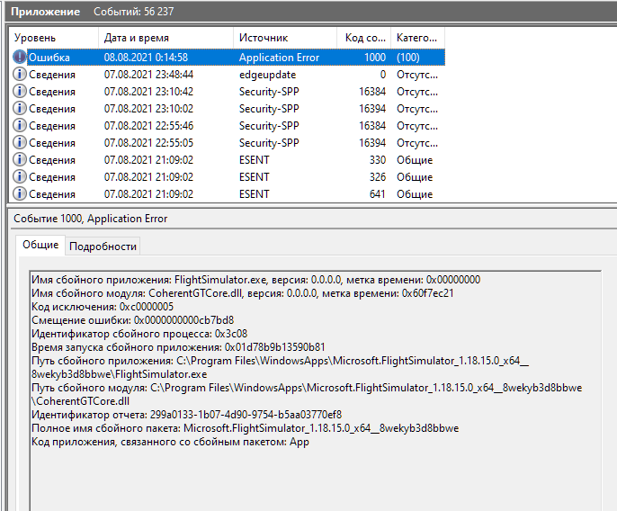Click the Путь сбойного модуля path line
This screenshot has width=617, height=511.
(x=307, y=394)
